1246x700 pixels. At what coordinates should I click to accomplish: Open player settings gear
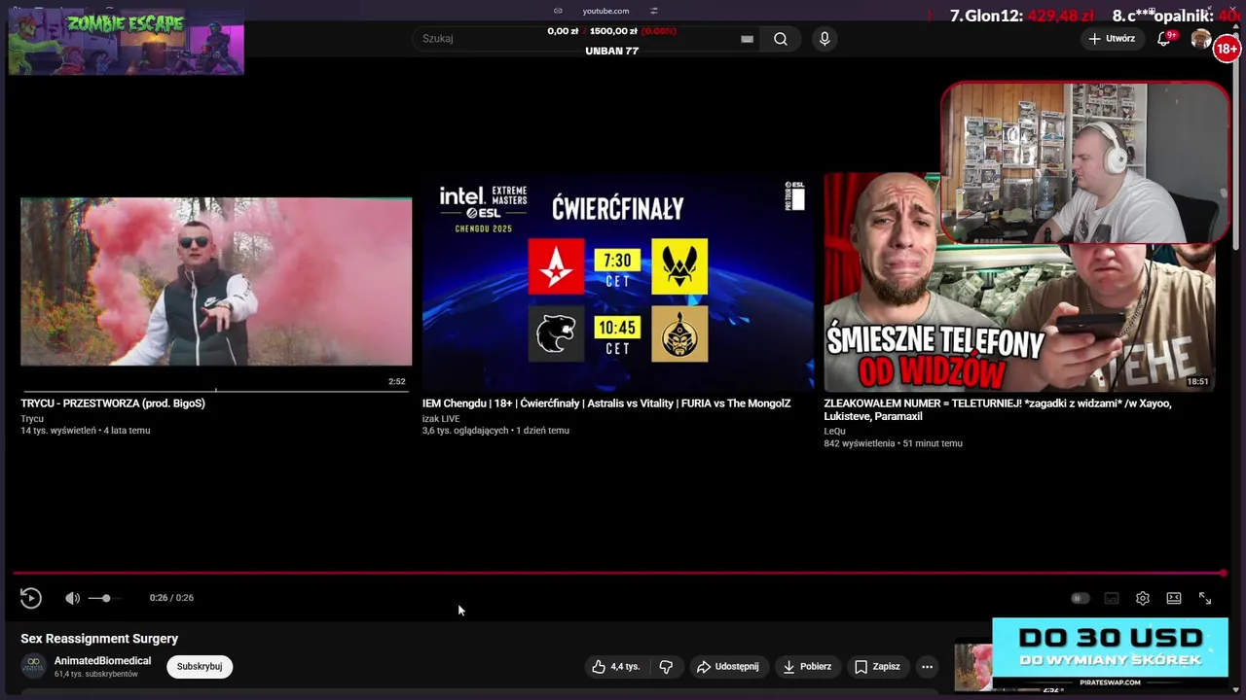pyautogui.click(x=1143, y=598)
